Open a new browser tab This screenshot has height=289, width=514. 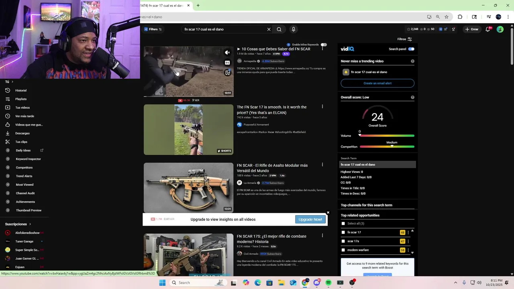pos(198,6)
